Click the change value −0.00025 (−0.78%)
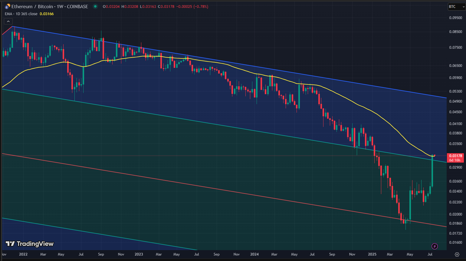 [x=192, y=7]
